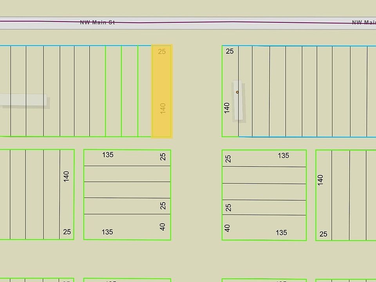Viewport: 376px width, 282px height.
Task: Click the bottom "135" label in the horizontal-lot block below the yellow parcel
Action: pyautogui.click(x=107, y=232)
